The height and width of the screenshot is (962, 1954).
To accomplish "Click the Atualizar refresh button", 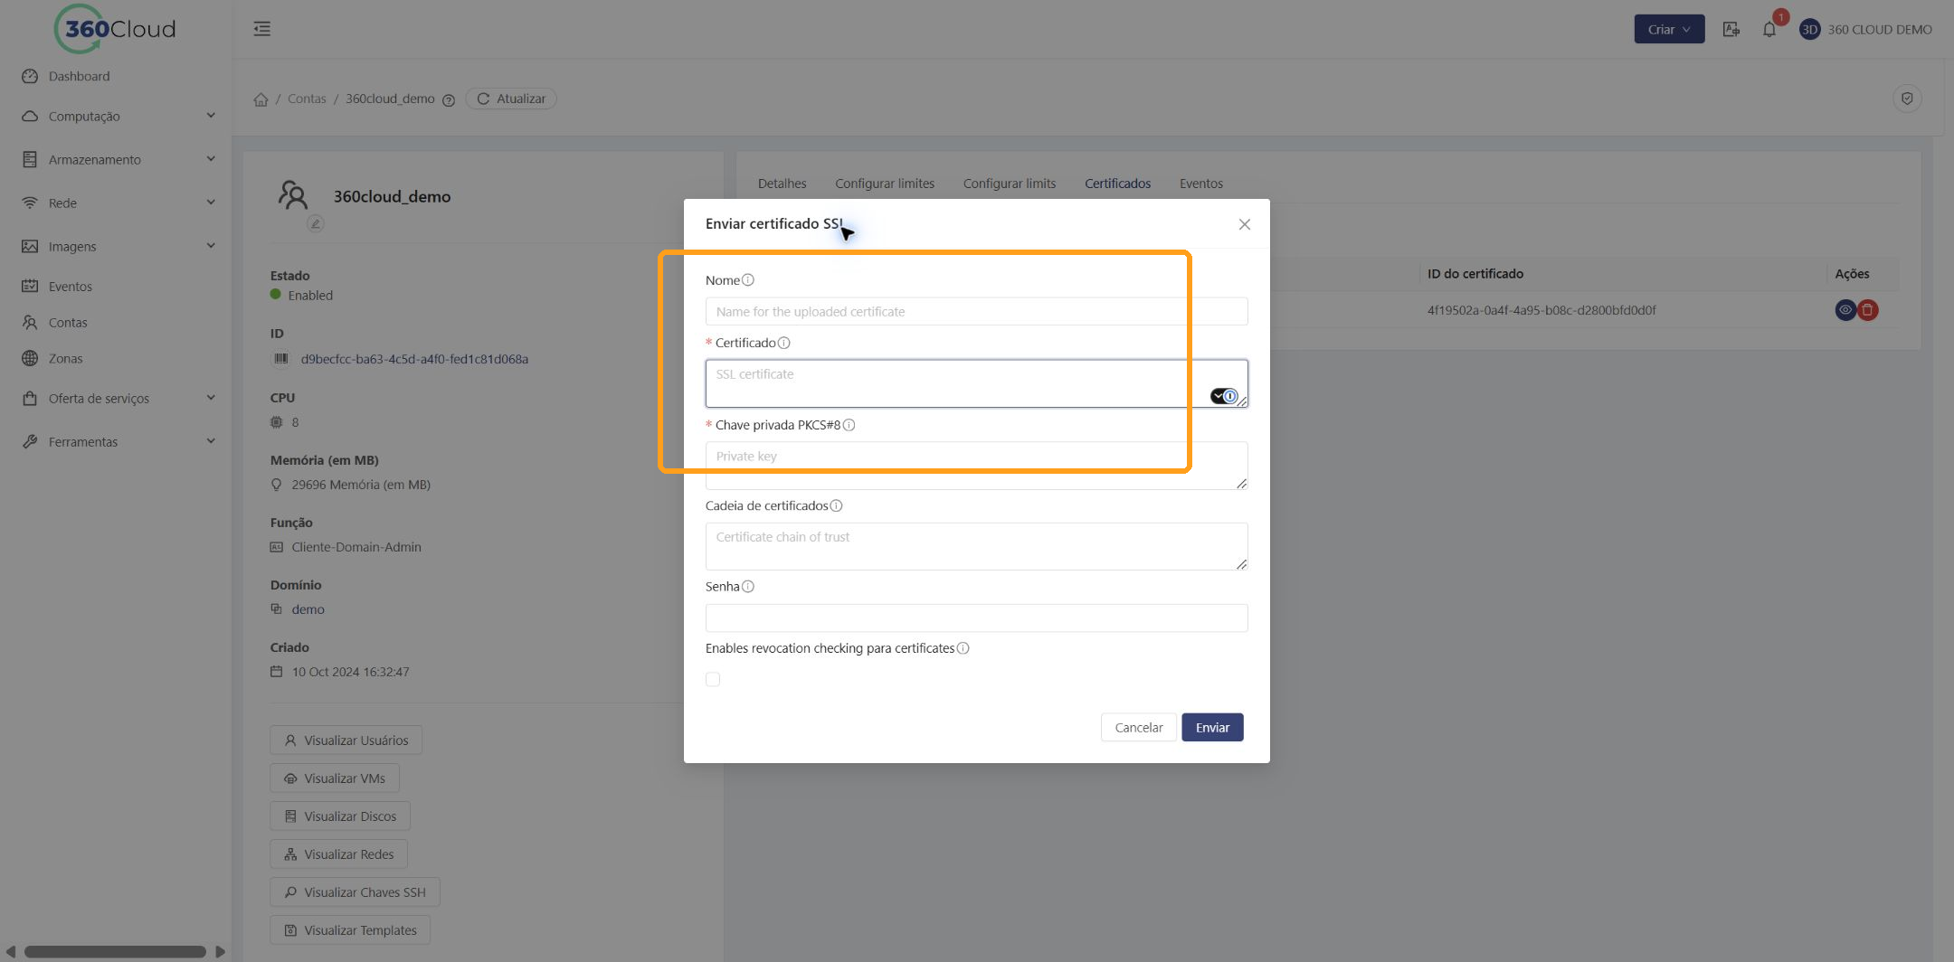I will 511,99.
